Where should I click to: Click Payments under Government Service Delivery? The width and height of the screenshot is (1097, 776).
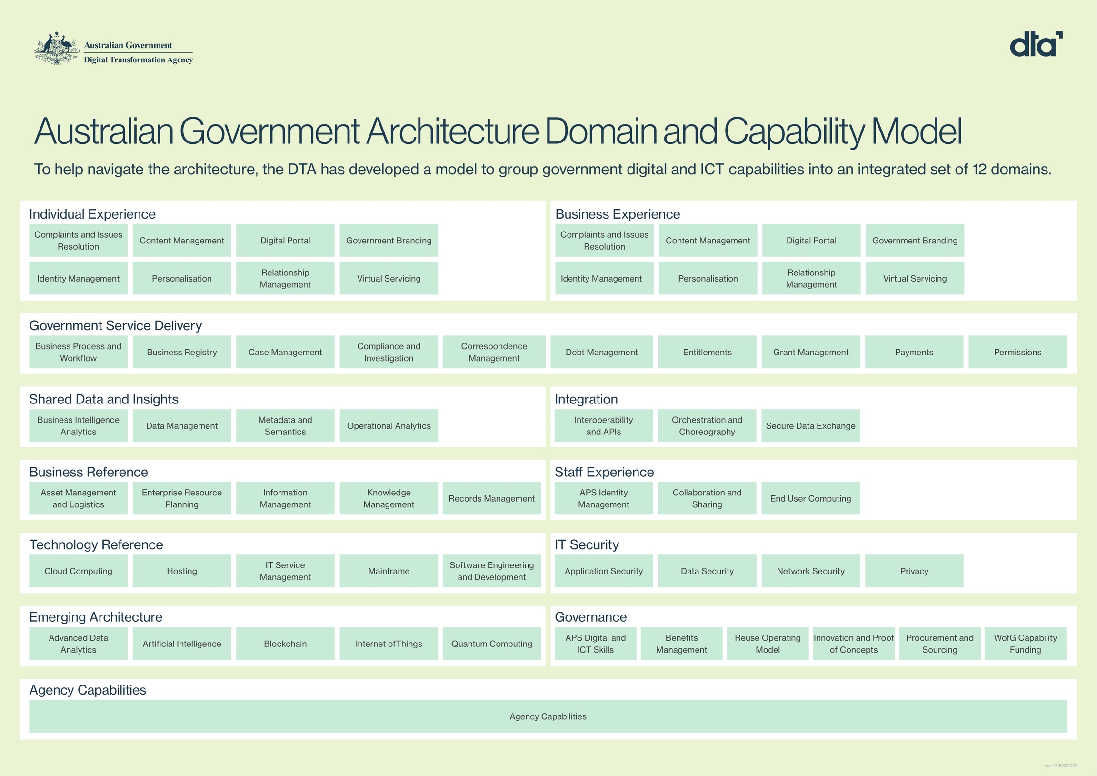coord(914,352)
